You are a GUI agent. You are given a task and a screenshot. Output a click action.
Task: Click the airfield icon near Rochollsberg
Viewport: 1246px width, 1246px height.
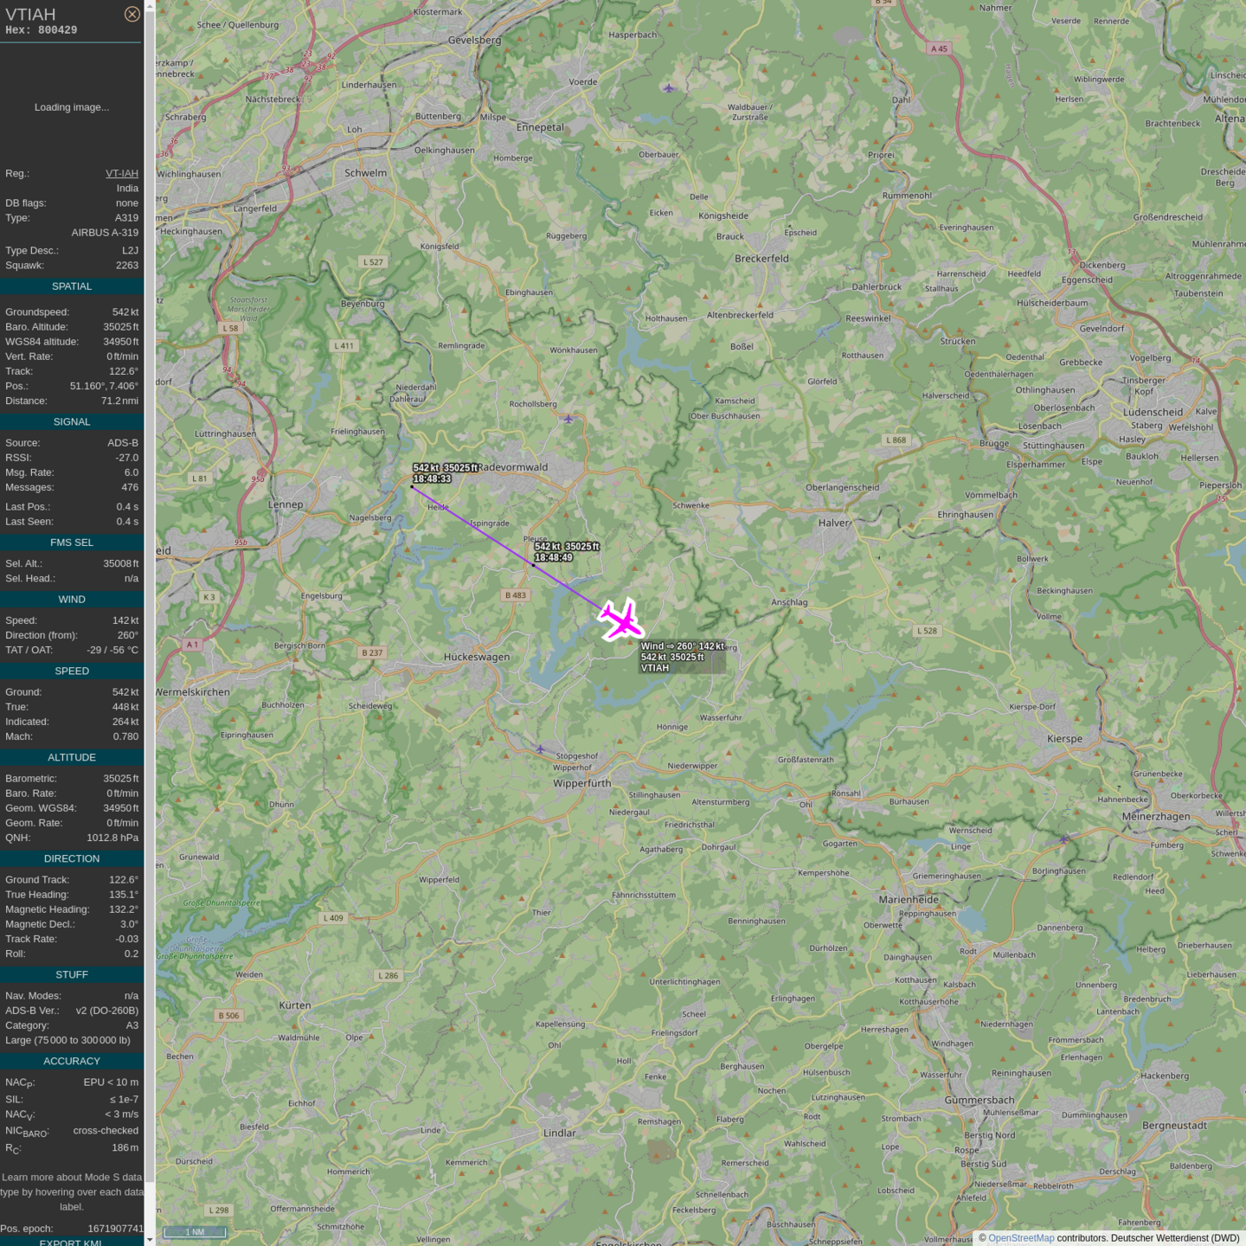point(568,420)
